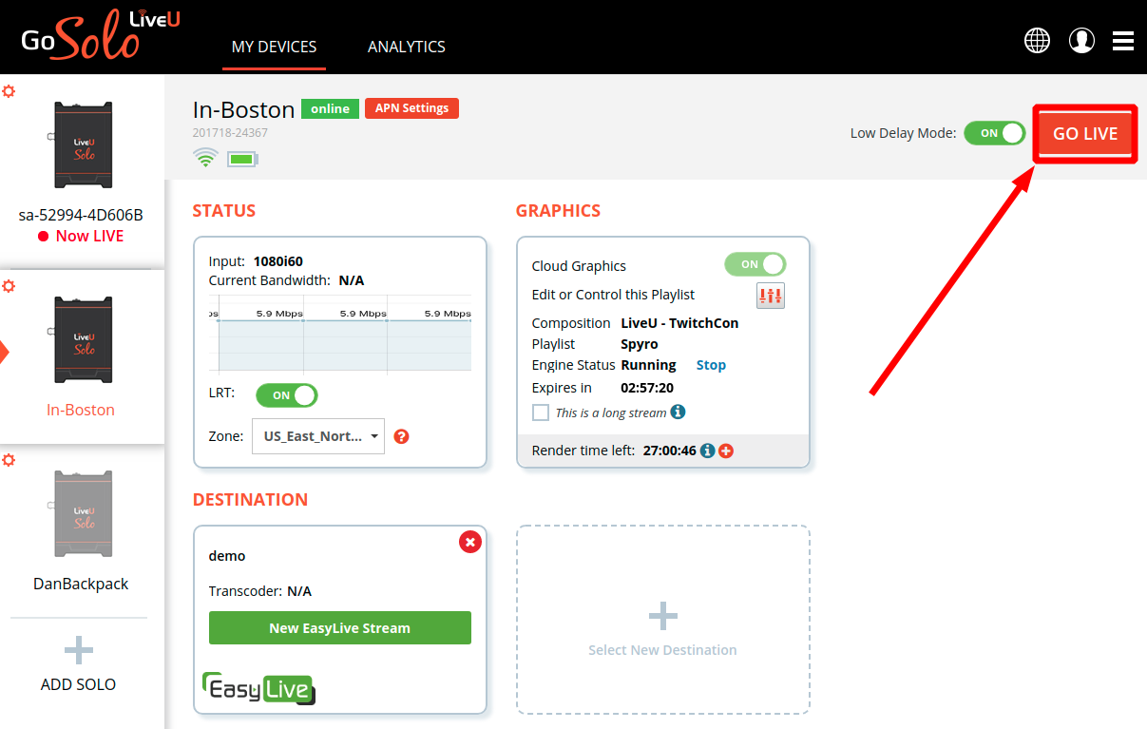This screenshot has height=729, width=1147.
Task: Click the online status badge
Action: point(331,108)
